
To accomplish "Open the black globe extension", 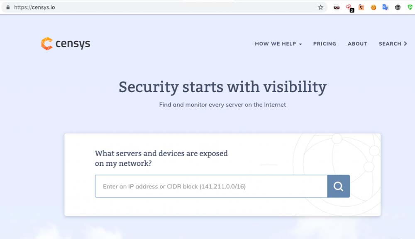I will 398,7.
